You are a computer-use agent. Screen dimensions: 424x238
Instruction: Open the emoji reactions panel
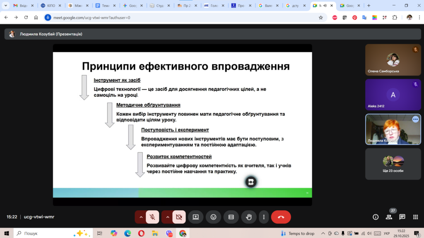pos(213,217)
